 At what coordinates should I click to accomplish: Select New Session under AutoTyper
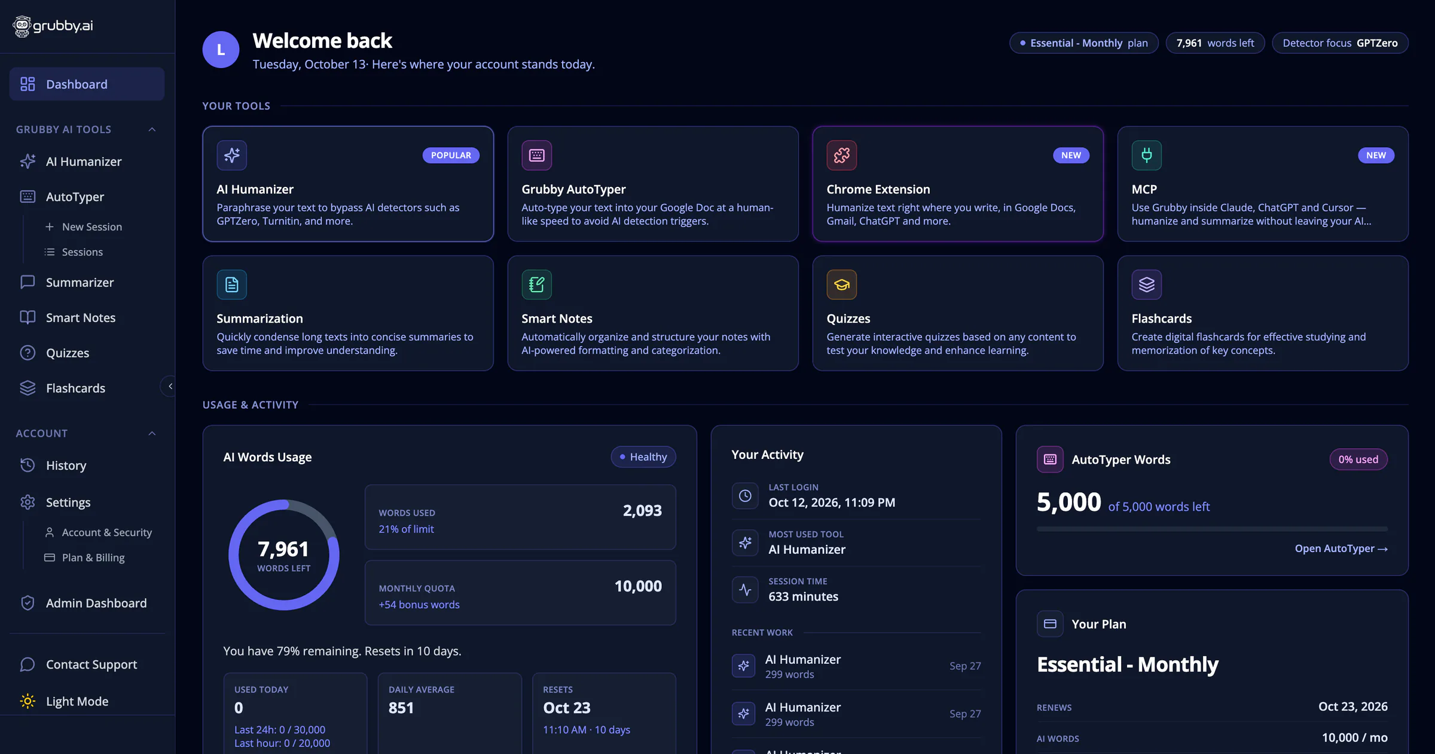pos(84,227)
